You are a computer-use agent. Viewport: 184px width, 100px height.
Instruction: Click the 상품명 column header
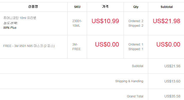pyautogui.click(x=33, y=7)
